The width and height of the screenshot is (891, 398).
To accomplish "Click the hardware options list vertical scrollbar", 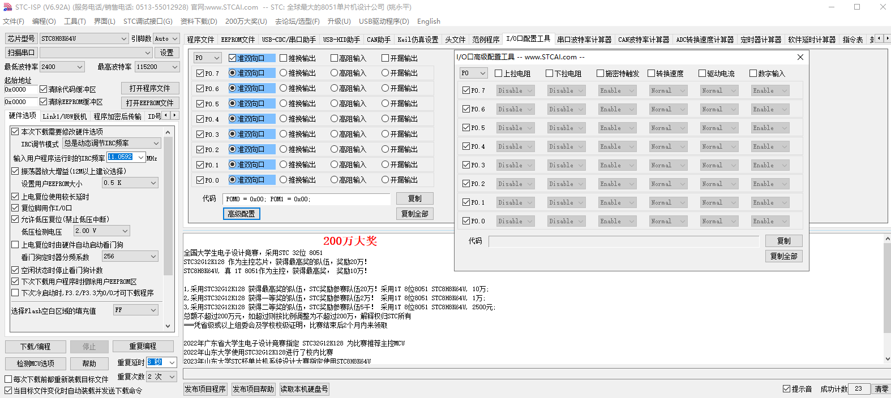I will tap(168, 229).
